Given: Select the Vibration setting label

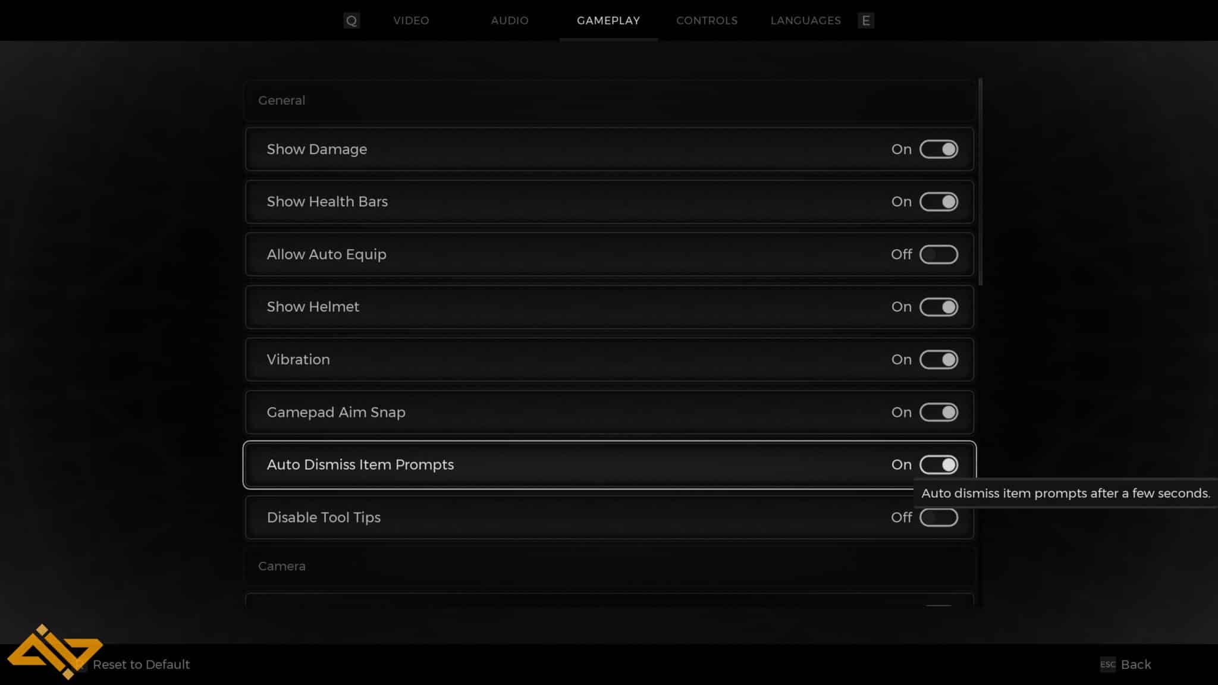Looking at the screenshot, I should pos(298,360).
